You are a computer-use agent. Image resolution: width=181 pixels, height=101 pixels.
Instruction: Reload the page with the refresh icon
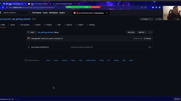3,8
